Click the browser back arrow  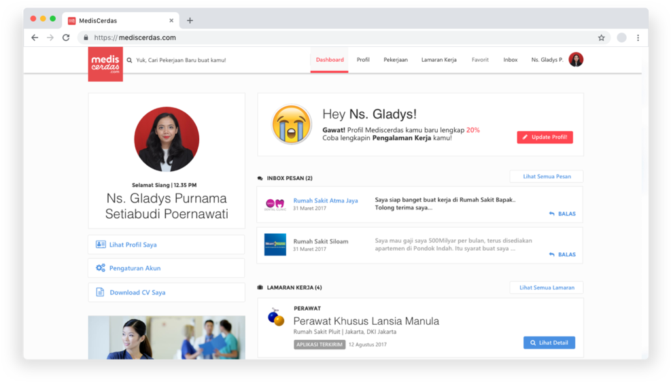coord(35,38)
